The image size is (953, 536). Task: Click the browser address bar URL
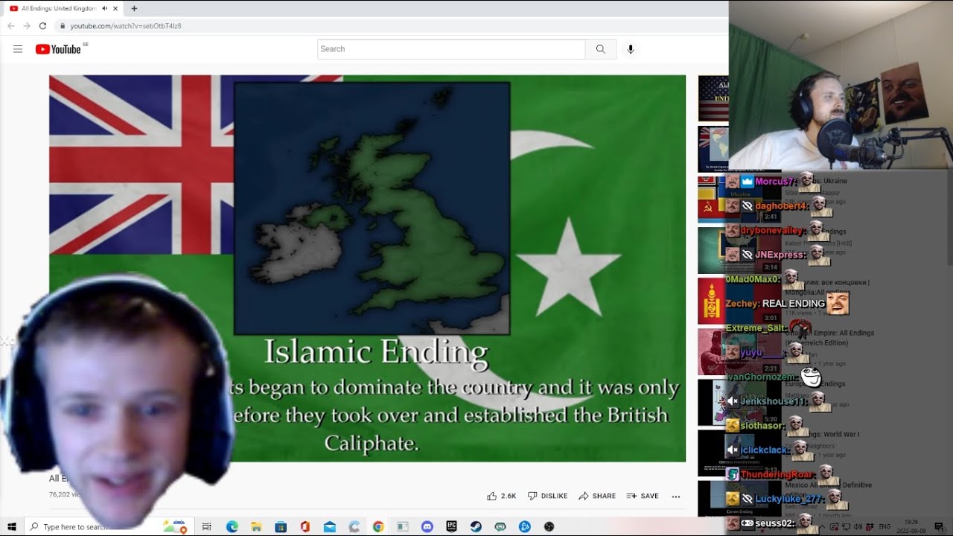click(126, 26)
